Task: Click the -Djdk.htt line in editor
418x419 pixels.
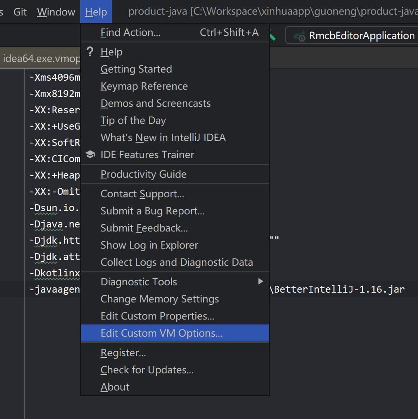Action: [55, 240]
